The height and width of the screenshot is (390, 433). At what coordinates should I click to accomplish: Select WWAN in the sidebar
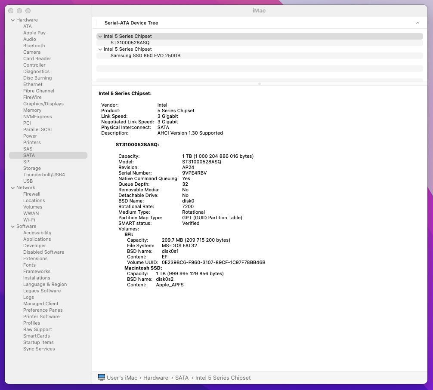31,213
